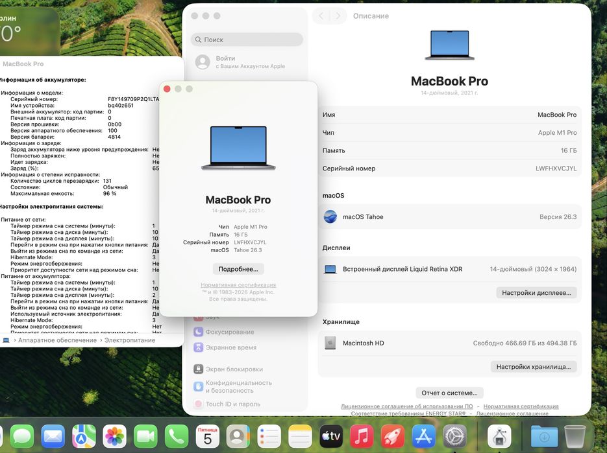Click the Имя row showing MacBook Pro

pyautogui.click(x=449, y=115)
